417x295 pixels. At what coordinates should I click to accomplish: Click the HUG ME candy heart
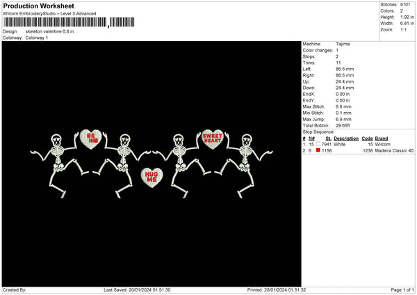pyautogui.click(x=151, y=177)
